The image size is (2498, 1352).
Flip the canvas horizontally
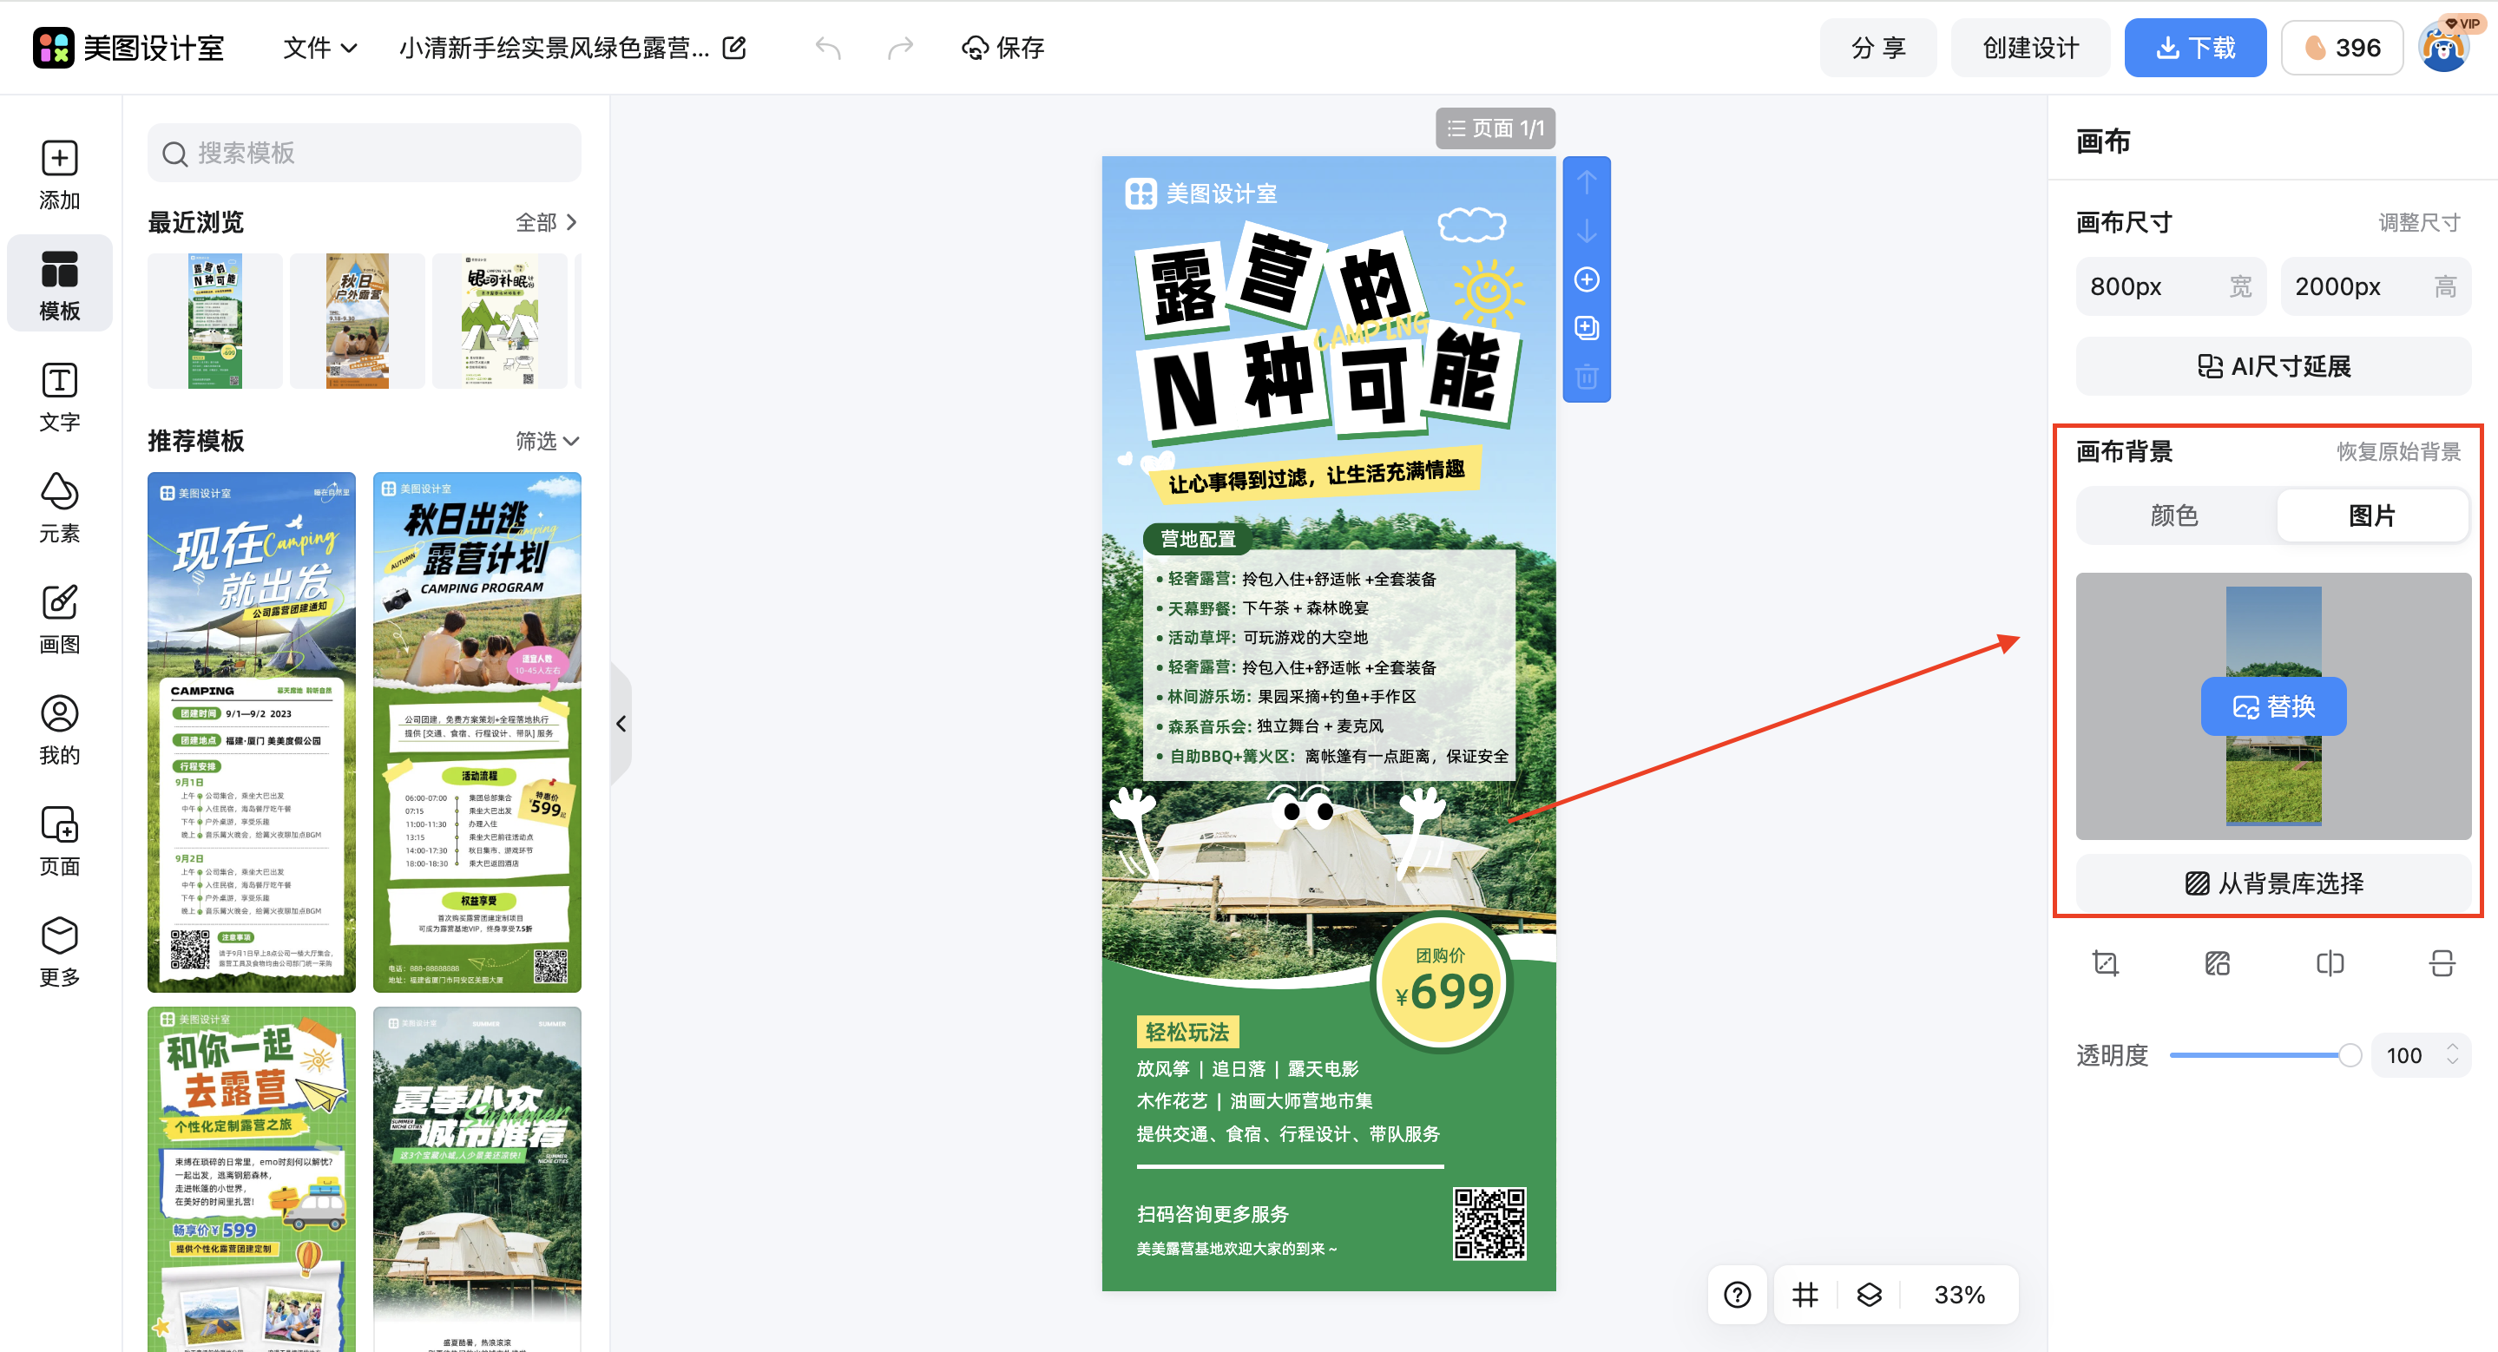(2330, 962)
